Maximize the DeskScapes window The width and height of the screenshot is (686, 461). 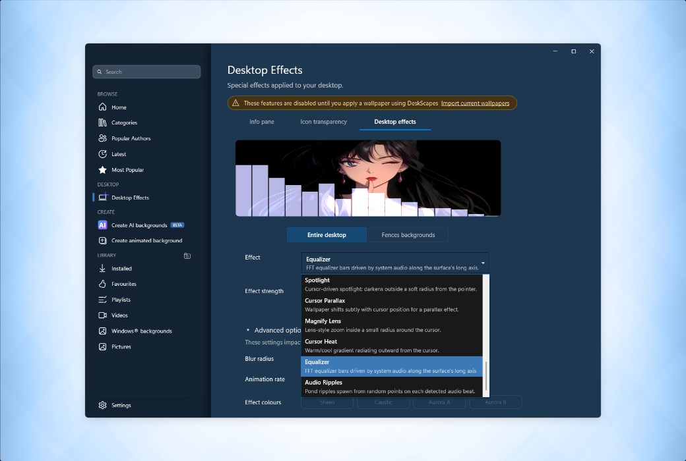pos(574,51)
